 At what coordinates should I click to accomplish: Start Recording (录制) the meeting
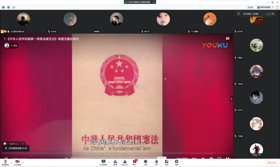145,162
